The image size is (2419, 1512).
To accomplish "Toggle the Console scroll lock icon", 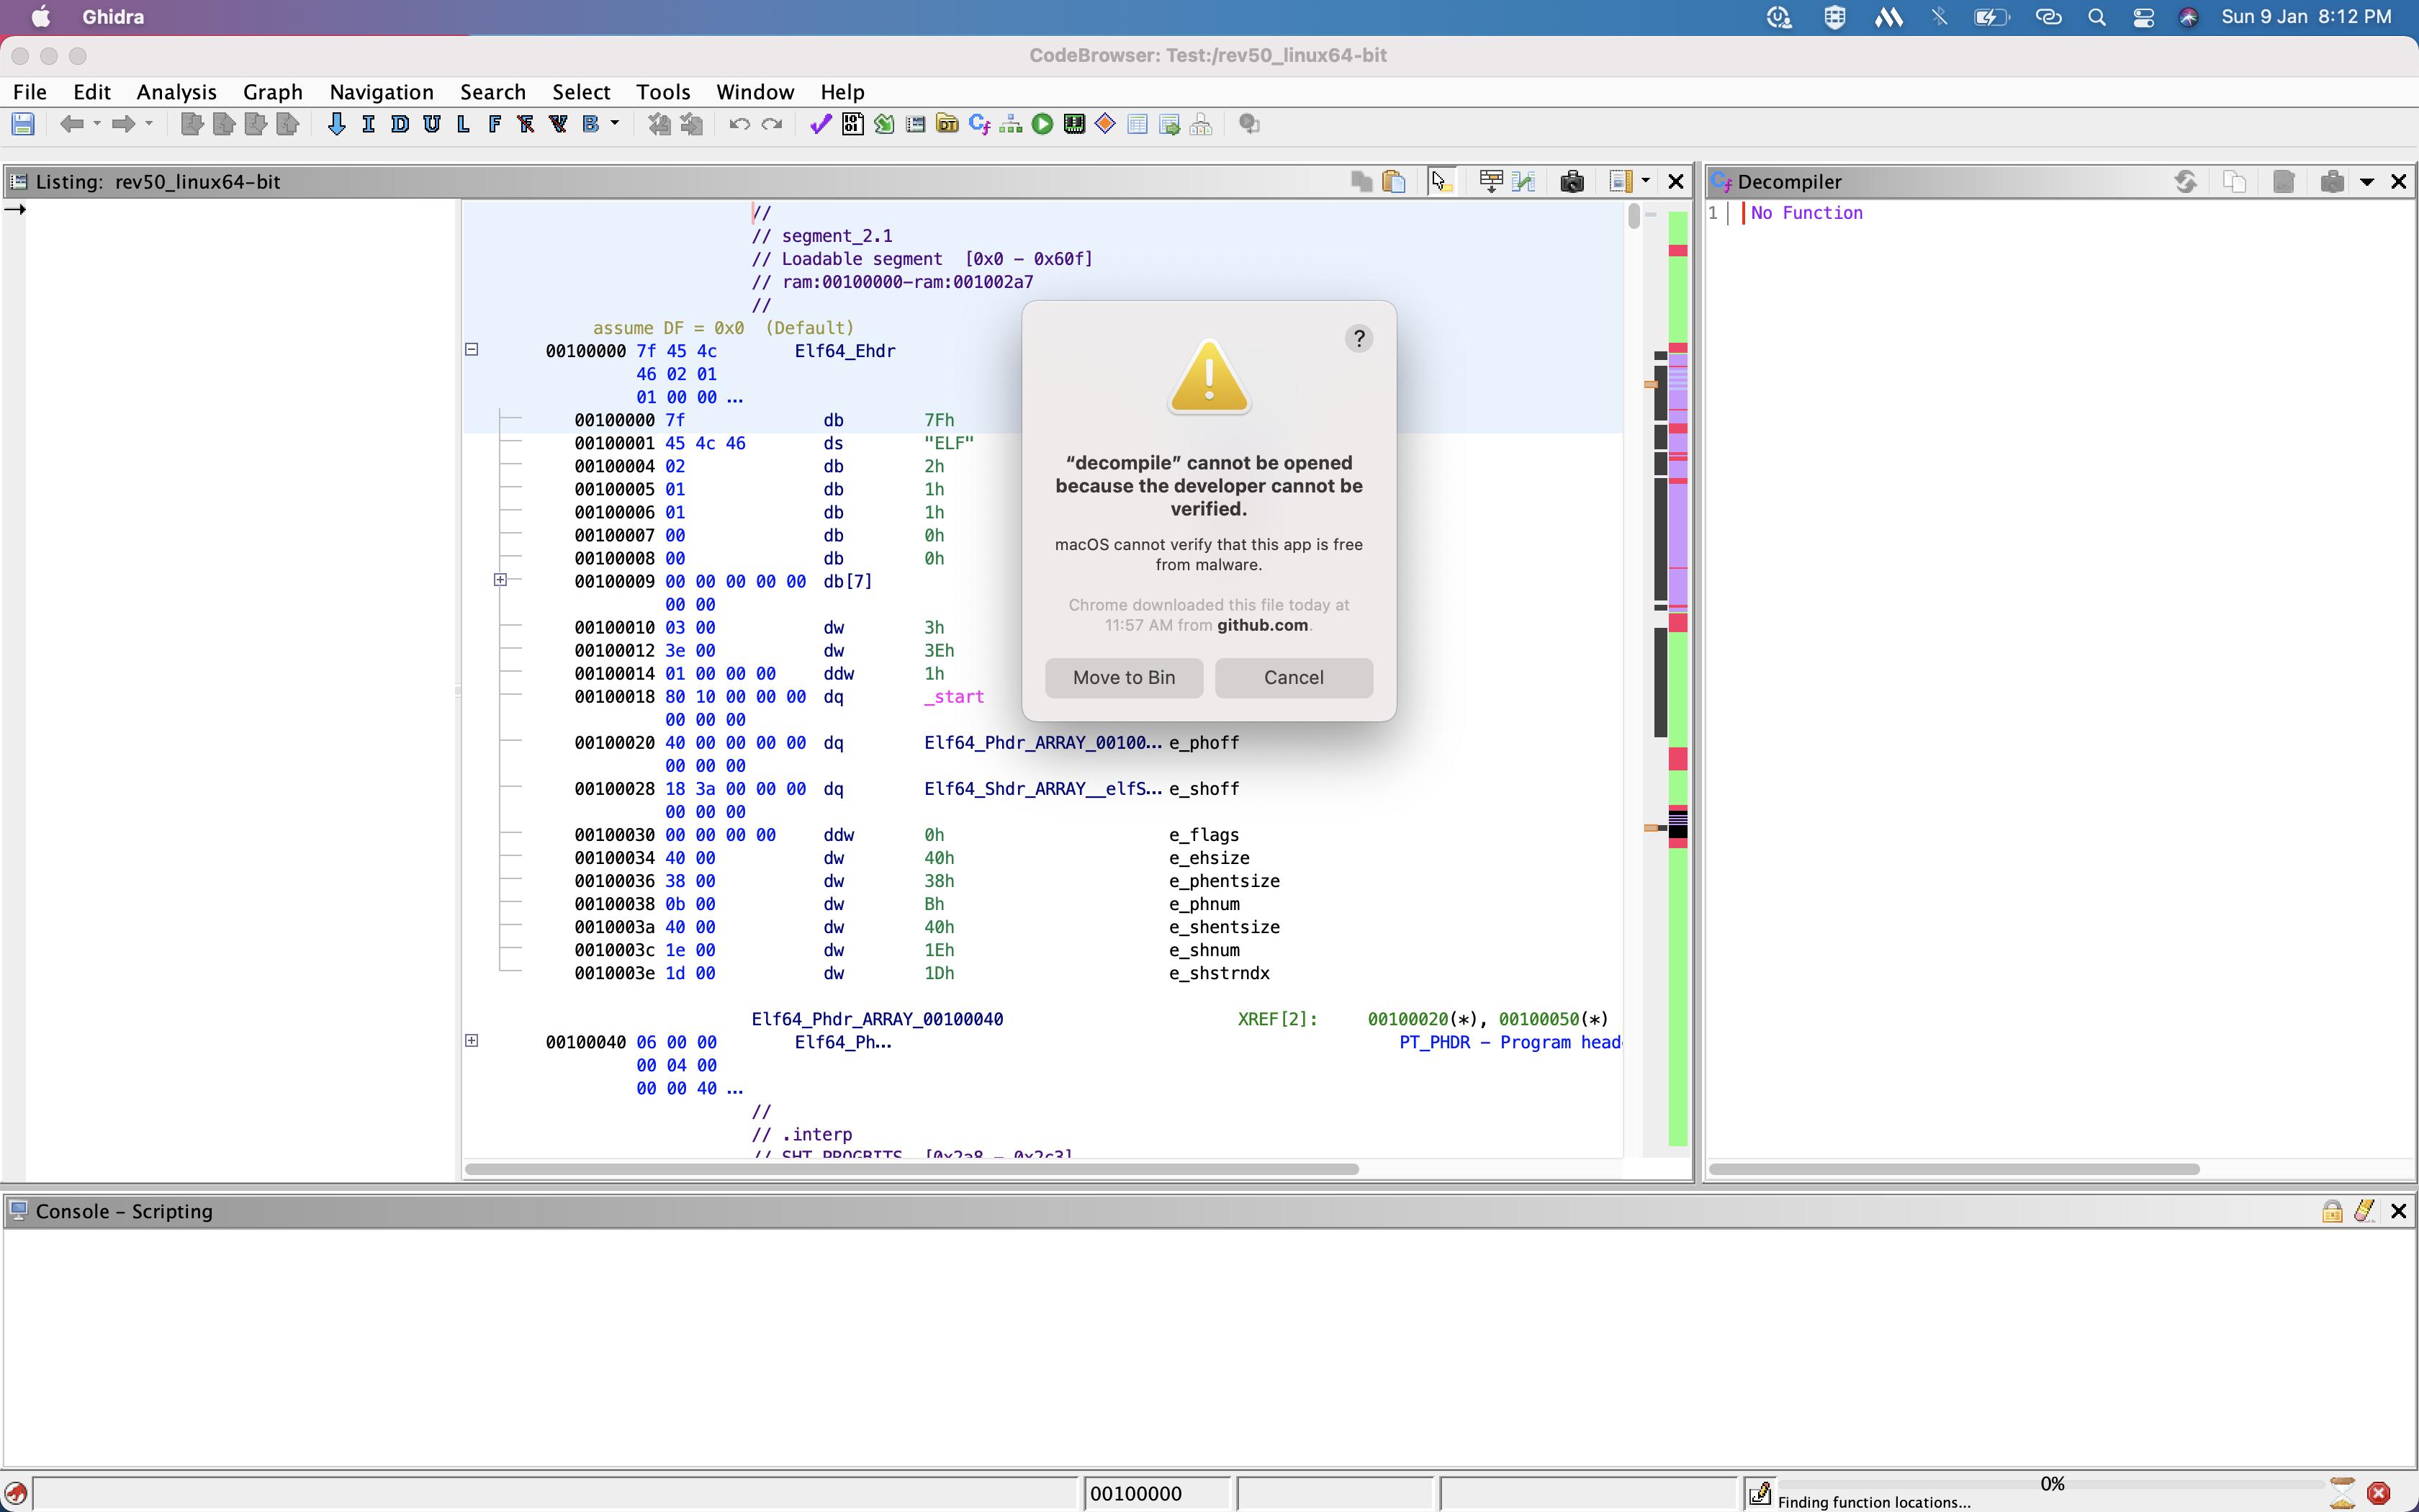I will (x=2332, y=1211).
